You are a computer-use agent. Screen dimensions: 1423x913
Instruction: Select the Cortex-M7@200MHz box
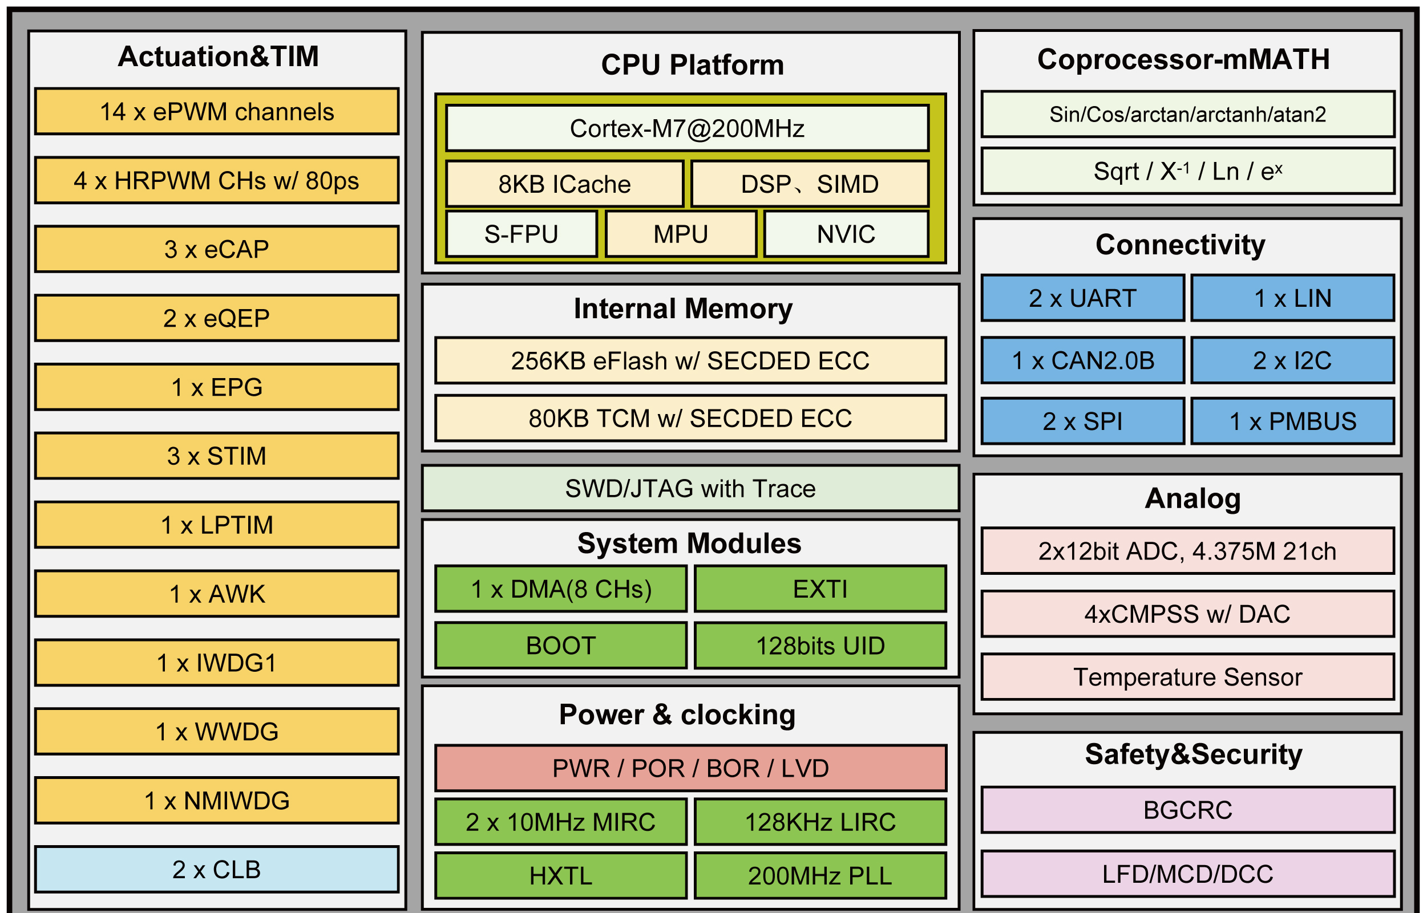687,128
